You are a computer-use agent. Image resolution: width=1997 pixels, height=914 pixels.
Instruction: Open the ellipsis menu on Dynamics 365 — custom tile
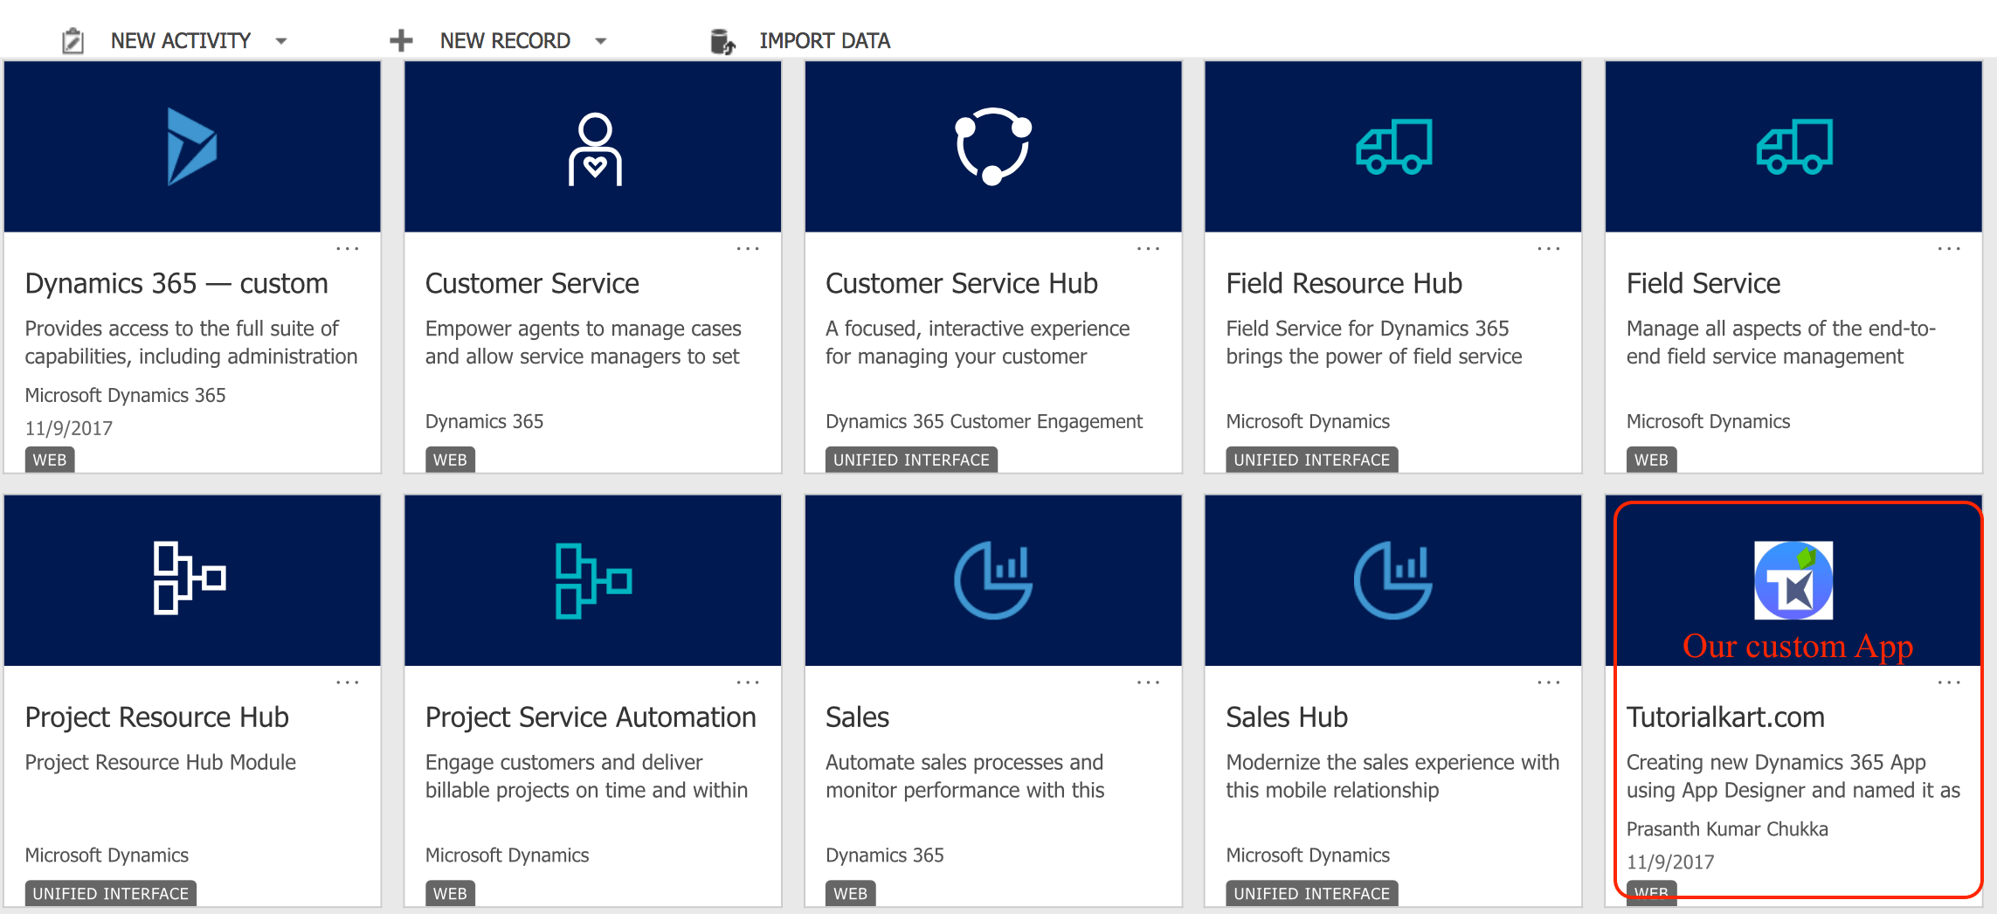point(347,248)
